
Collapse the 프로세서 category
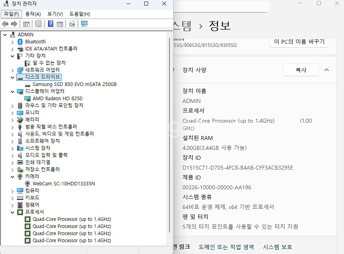[12, 212]
